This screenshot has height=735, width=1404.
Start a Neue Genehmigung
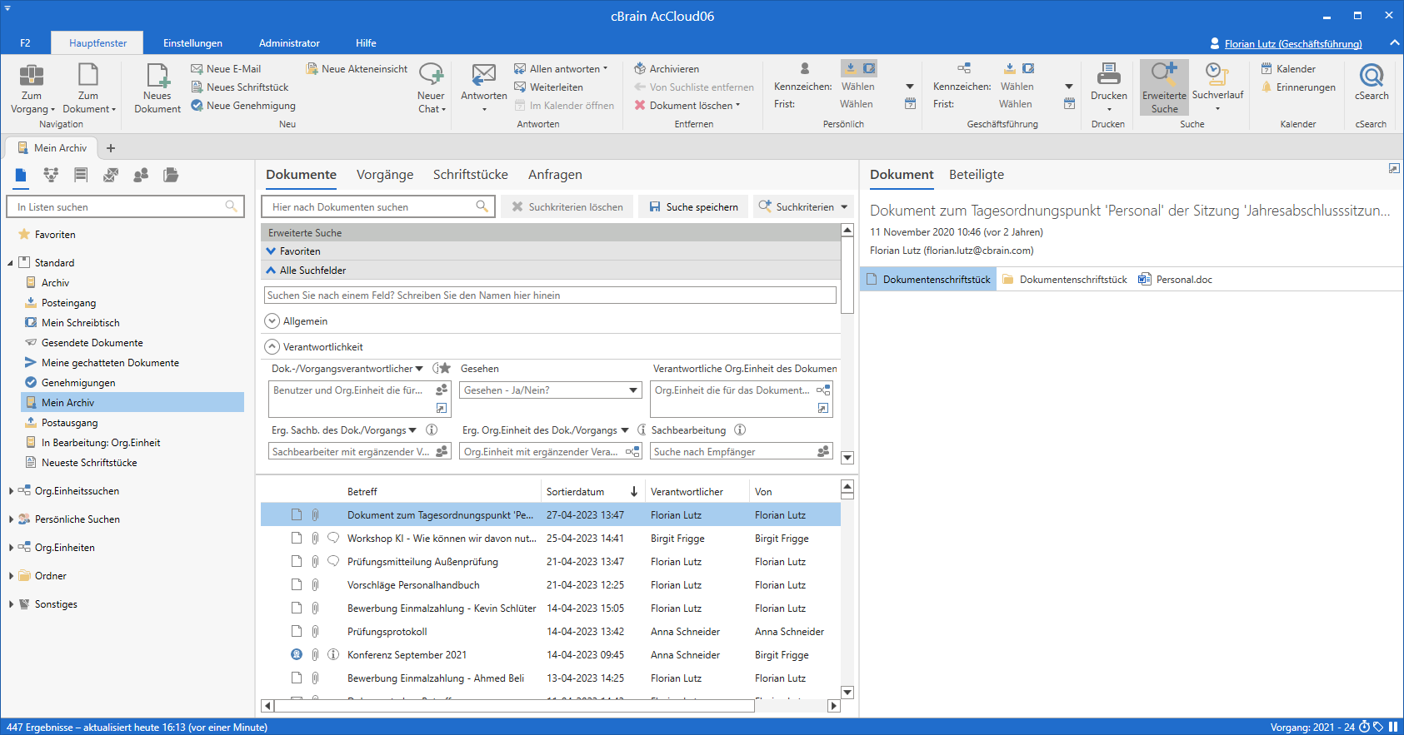[243, 106]
